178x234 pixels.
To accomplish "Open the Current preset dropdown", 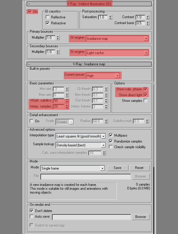I will 103,76.
